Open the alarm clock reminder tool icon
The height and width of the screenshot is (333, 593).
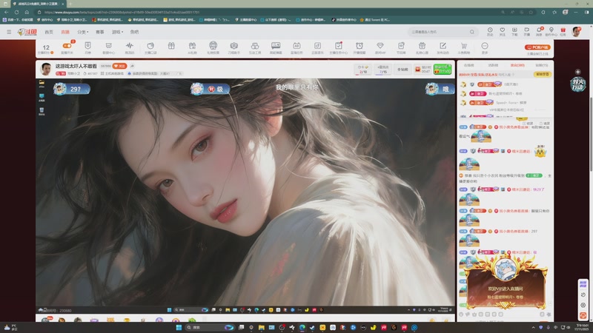[359, 47]
